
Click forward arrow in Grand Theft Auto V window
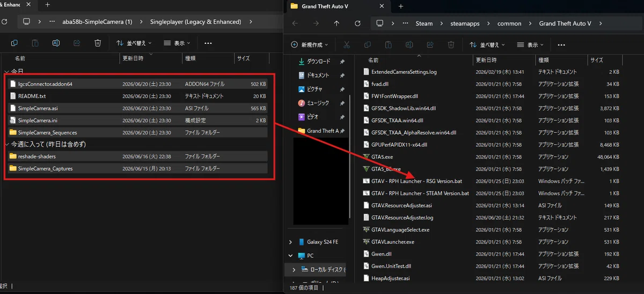coord(316,24)
